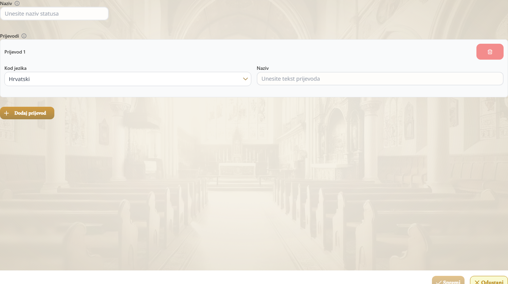Delete Prijevod 1 with the trash icon
The width and height of the screenshot is (508, 284).
click(490, 52)
